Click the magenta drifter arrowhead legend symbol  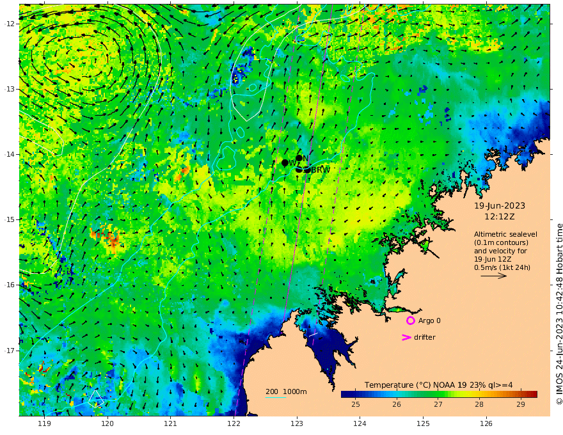406,337
